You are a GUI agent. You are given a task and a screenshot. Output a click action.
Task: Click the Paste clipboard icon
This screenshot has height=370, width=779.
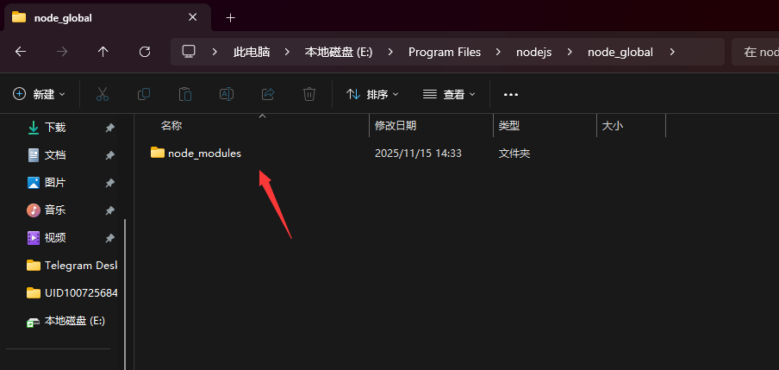(x=184, y=94)
